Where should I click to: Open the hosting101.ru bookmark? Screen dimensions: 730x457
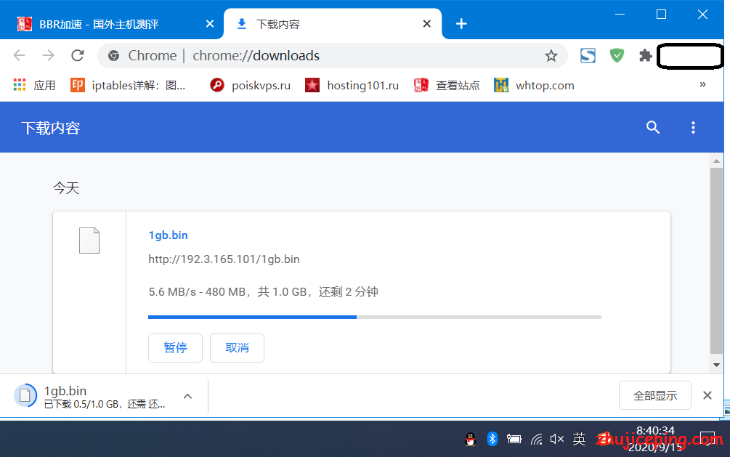click(352, 85)
